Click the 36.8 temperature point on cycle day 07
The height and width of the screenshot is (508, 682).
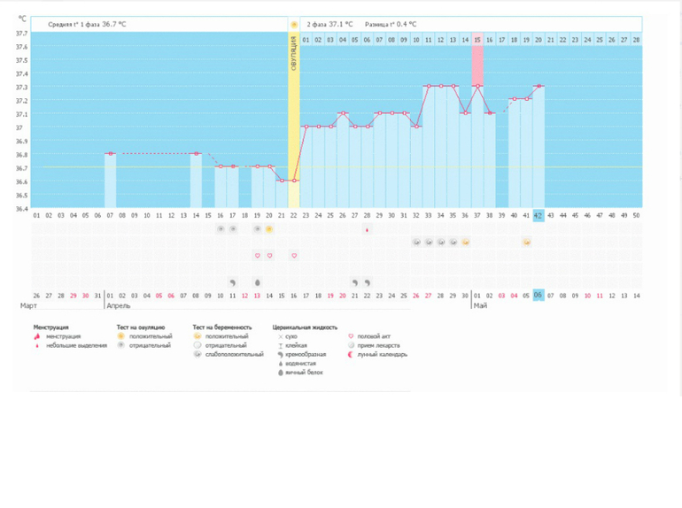point(111,153)
